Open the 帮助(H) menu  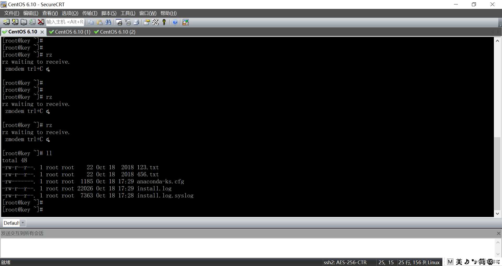(x=168, y=13)
